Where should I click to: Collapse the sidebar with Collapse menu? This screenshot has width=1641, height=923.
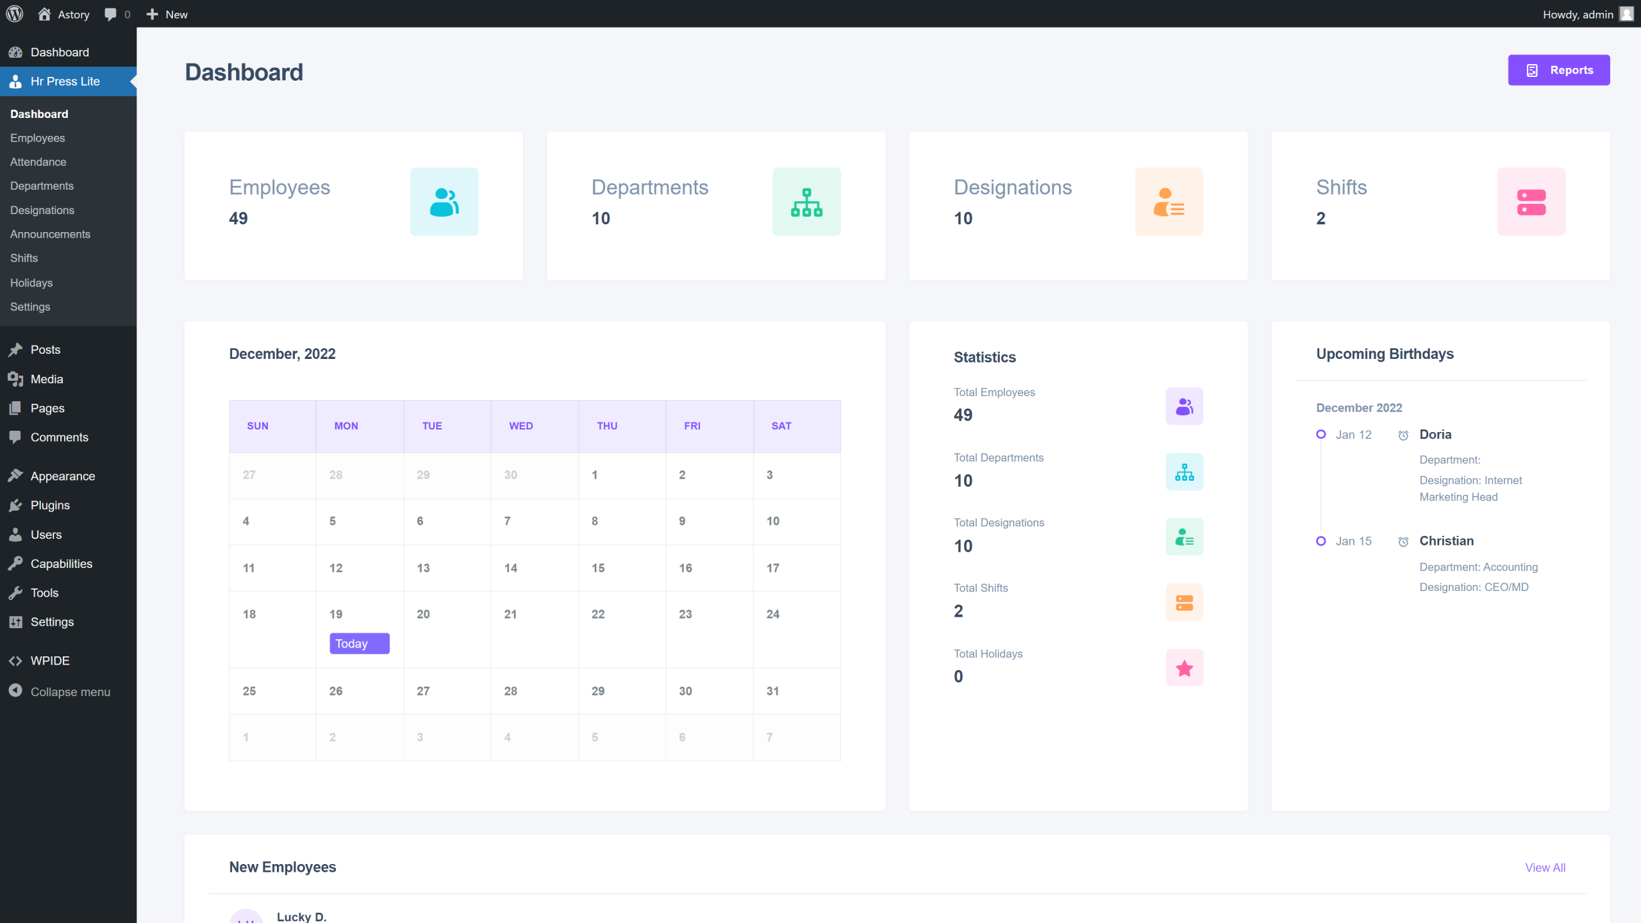68,692
